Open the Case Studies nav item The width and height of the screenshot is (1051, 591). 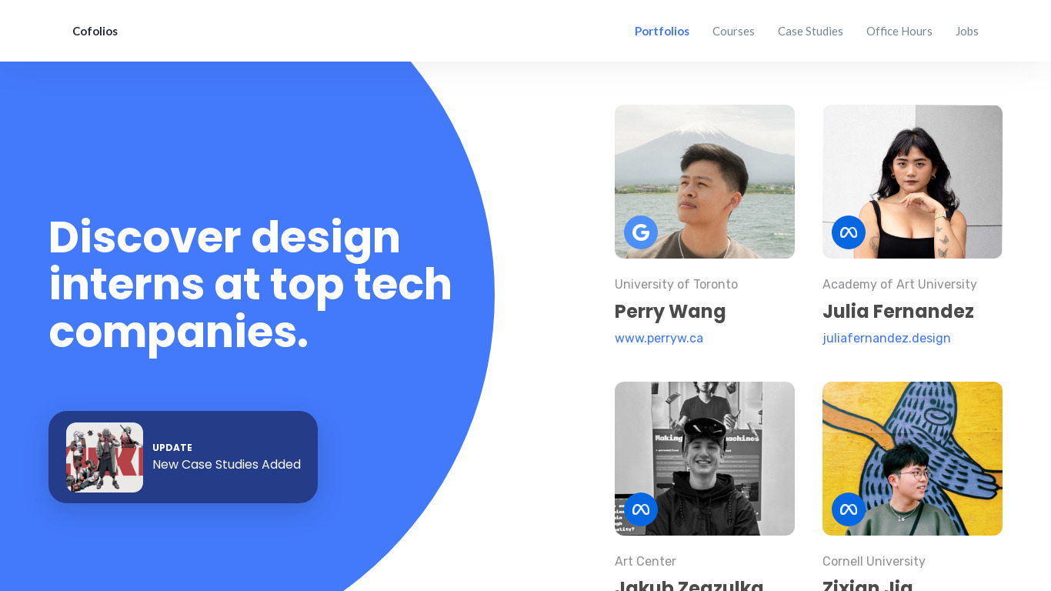pos(810,31)
